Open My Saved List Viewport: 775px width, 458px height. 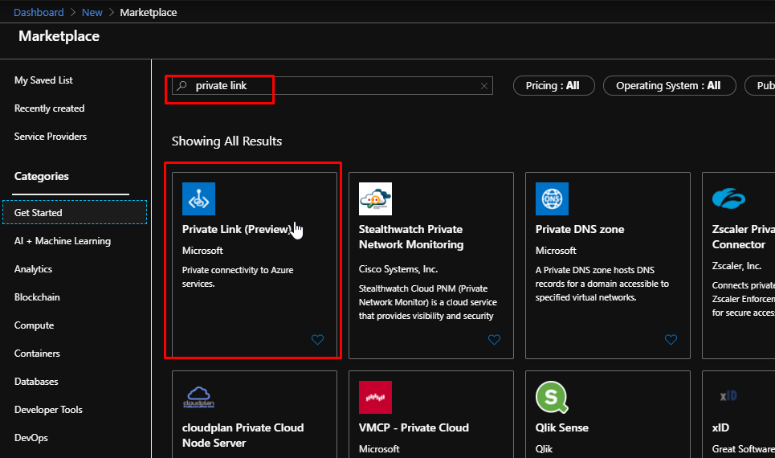[x=43, y=80]
